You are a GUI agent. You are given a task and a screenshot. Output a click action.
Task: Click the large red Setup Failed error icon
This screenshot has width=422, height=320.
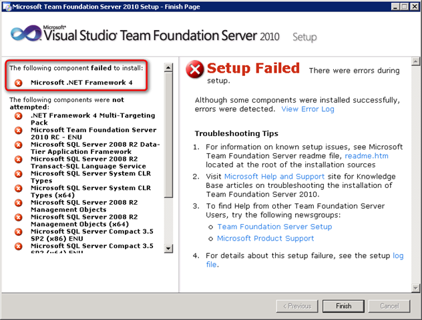195,69
